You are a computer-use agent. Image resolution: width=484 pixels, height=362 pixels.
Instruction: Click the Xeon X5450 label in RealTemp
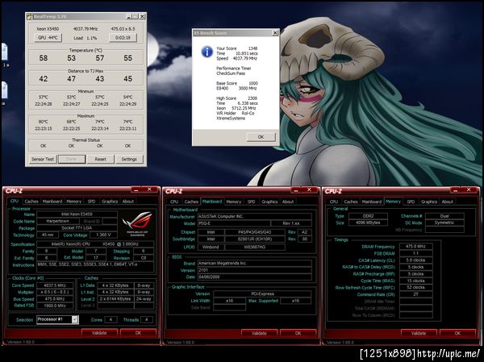click(48, 29)
